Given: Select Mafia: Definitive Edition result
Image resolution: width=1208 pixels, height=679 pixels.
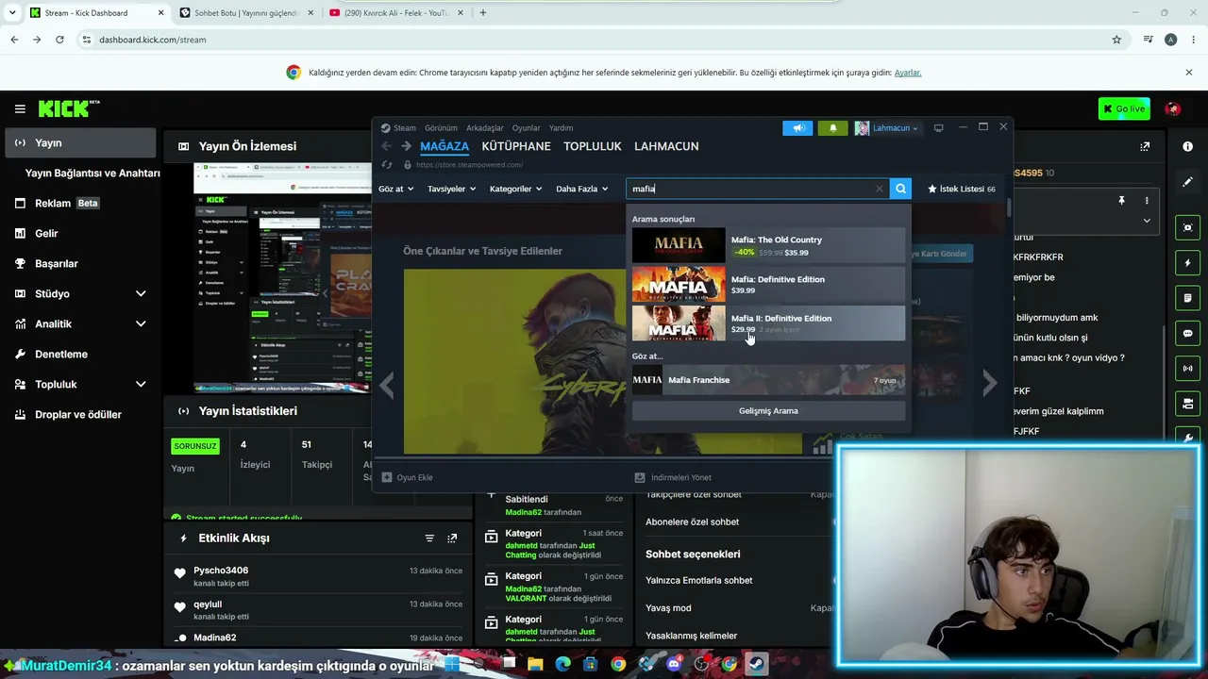Looking at the screenshot, I should click(768, 284).
